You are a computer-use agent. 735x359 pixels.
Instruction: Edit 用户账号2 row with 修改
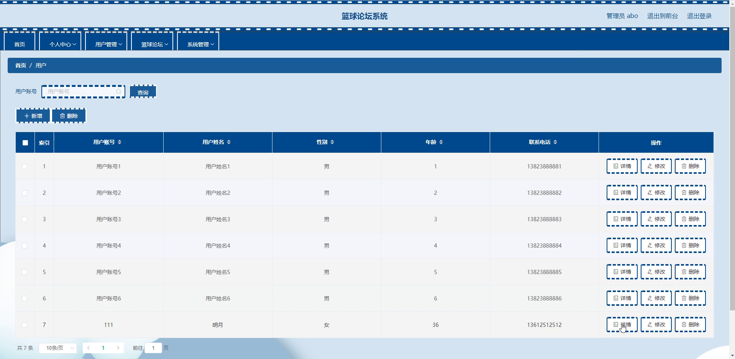pos(656,193)
